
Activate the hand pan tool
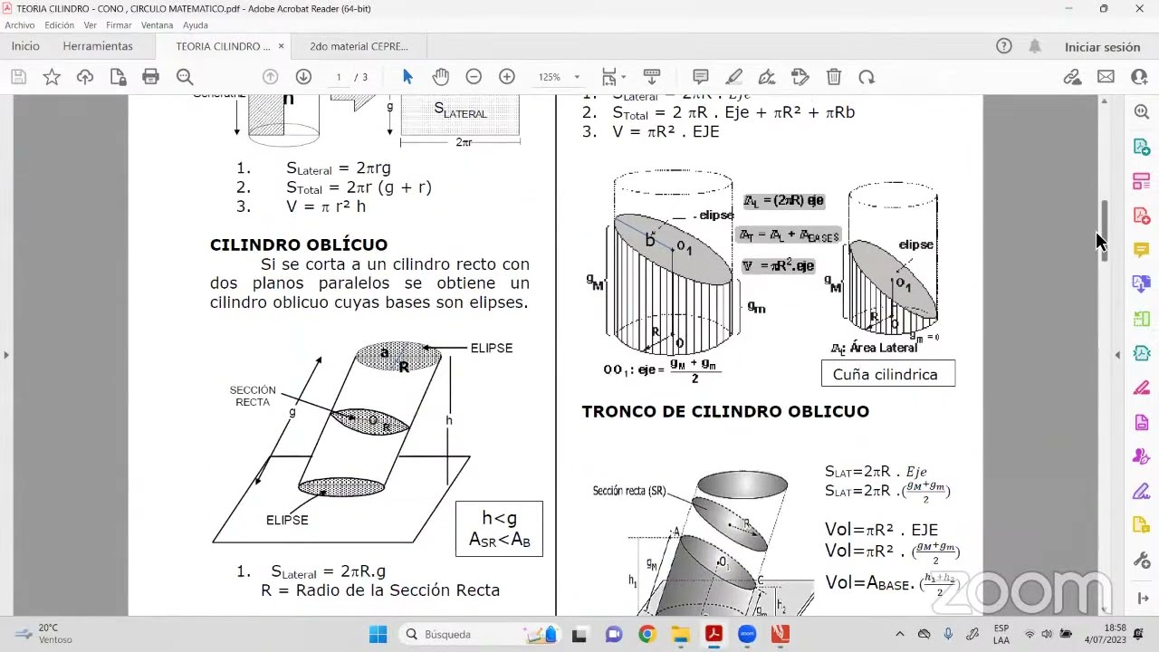click(x=441, y=77)
